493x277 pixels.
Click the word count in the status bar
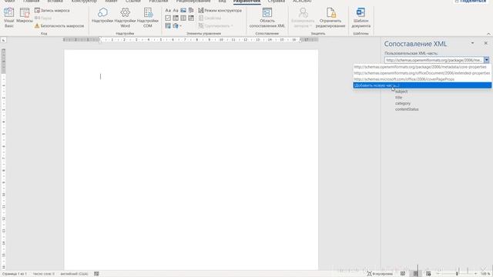(x=43, y=274)
